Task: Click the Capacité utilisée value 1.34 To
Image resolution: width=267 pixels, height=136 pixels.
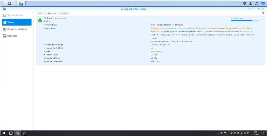Action: pyautogui.click(x=154, y=58)
